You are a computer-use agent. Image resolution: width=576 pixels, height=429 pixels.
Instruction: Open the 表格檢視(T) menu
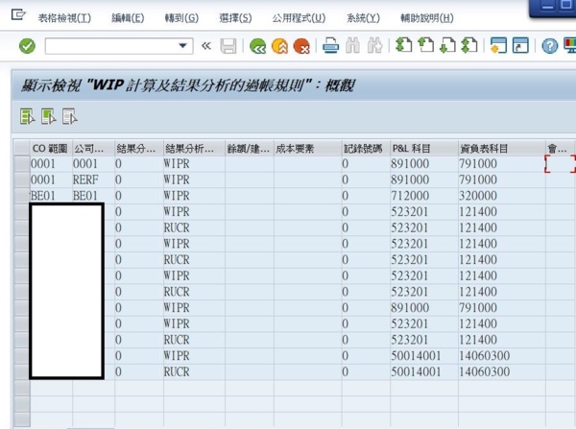click(64, 18)
